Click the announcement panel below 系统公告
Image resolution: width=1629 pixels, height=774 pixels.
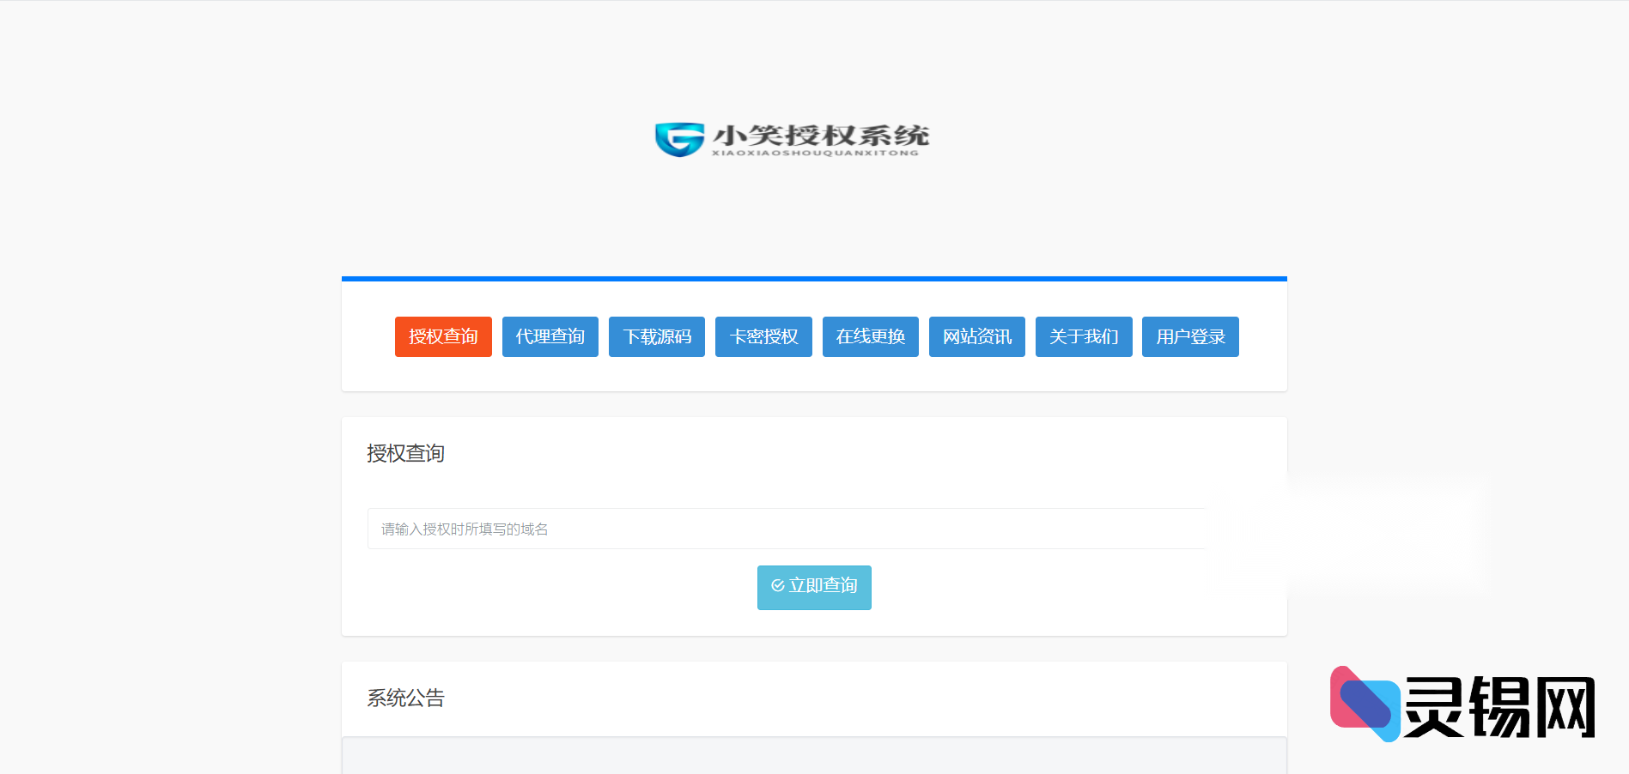pyautogui.click(x=814, y=755)
